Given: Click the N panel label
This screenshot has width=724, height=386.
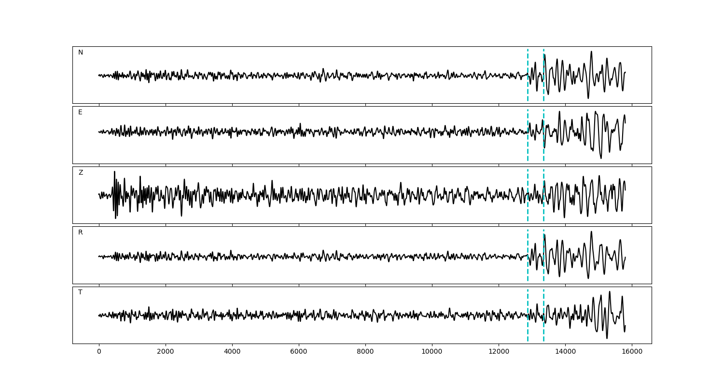Looking at the screenshot, I should pyautogui.click(x=81, y=53).
